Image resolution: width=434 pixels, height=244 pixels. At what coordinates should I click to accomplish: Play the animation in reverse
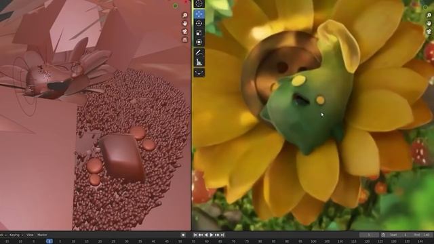tap(206, 235)
